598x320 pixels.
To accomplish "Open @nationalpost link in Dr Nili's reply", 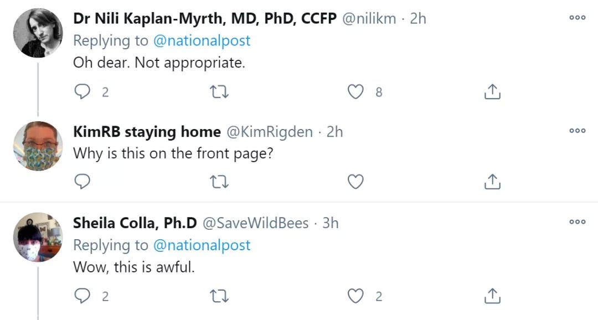I will click(202, 40).
